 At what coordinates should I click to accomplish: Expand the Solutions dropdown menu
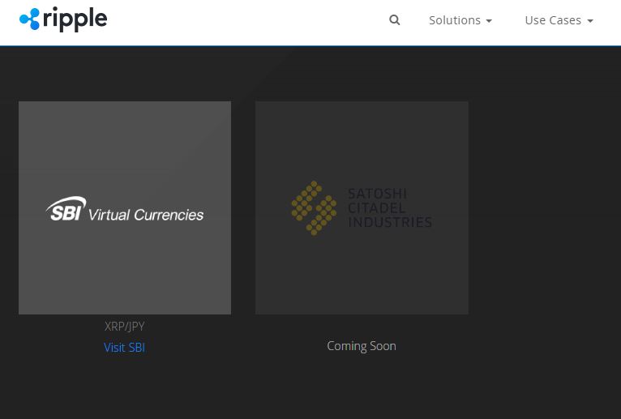click(460, 20)
